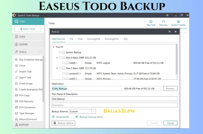Viewport: 203px width, 134px height.
Task: Open the LOGS sidebar section
Action: tap(28, 37)
